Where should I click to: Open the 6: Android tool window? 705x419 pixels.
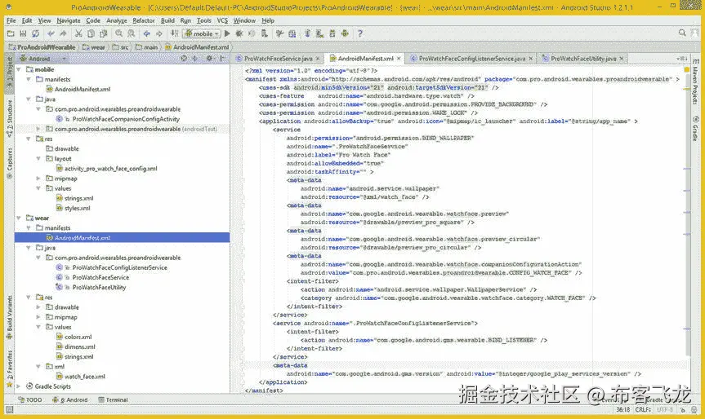tap(69, 399)
